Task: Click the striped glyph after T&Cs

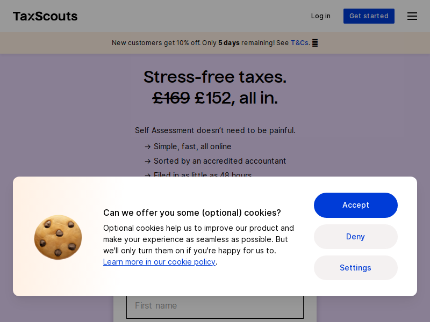Action: pos(315,43)
